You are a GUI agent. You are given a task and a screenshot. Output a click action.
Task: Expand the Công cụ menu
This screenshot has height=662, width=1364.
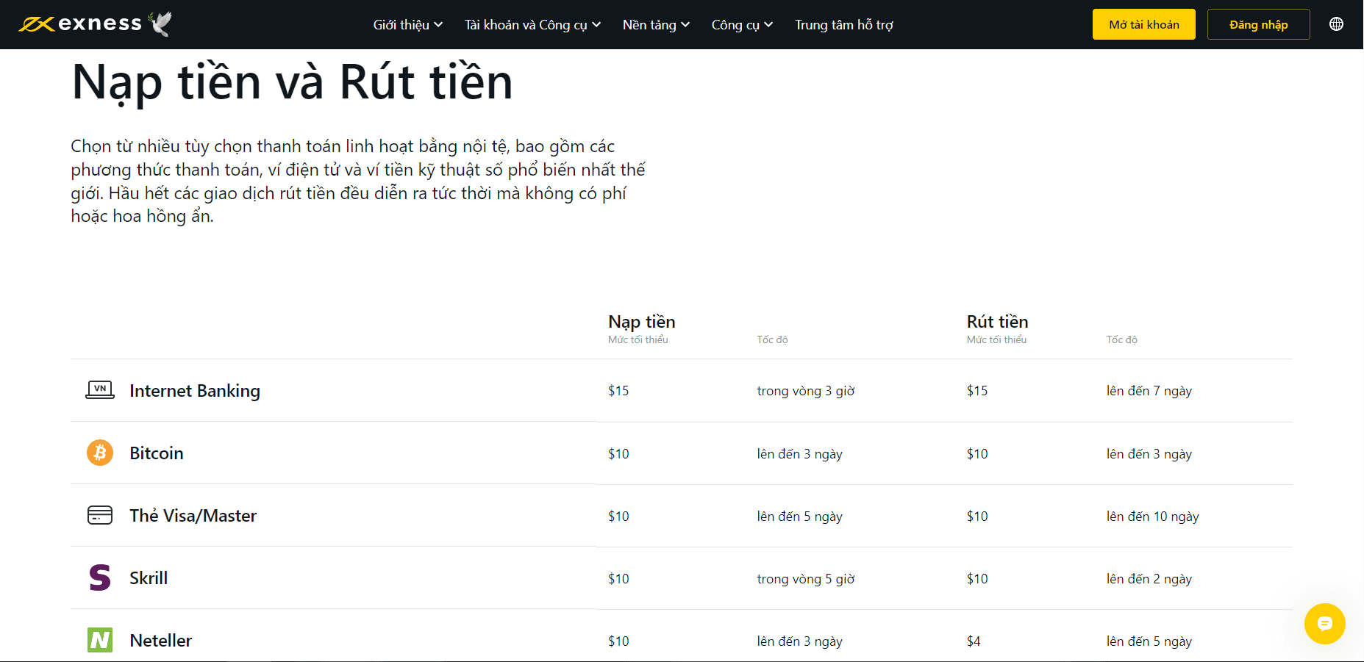pyautogui.click(x=742, y=25)
